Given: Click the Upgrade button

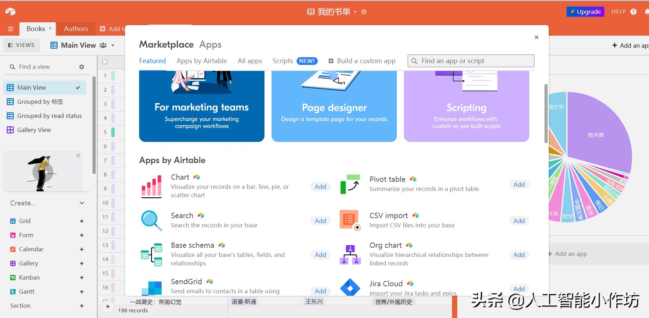Looking at the screenshot, I should pyautogui.click(x=585, y=12).
